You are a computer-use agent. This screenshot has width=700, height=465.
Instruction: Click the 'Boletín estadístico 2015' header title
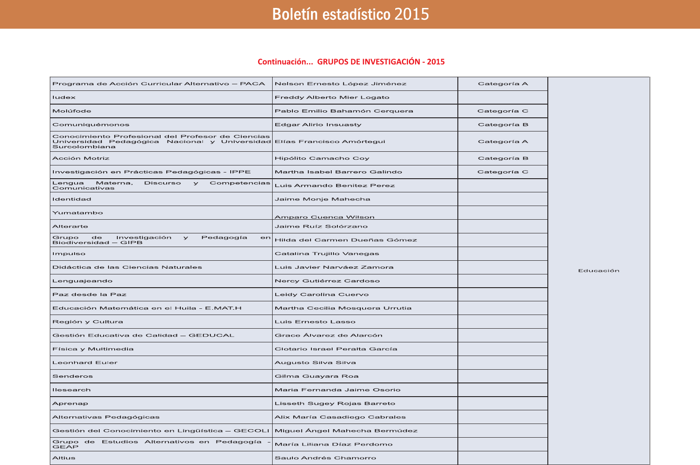(x=350, y=15)
